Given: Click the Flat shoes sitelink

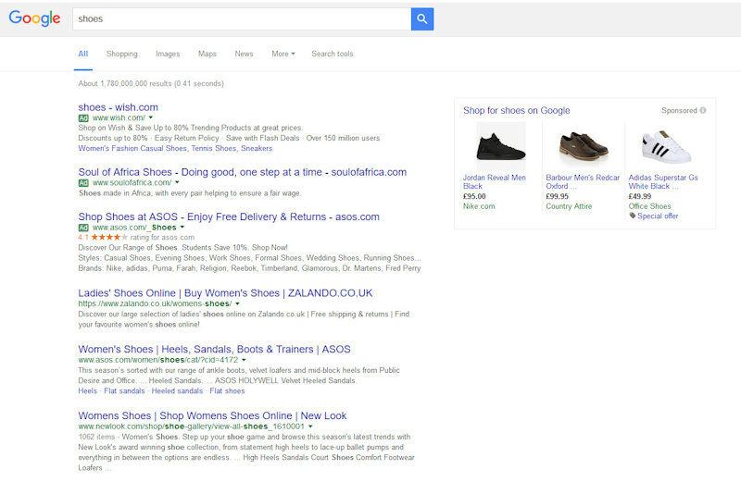Looking at the screenshot, I should 227,391.
